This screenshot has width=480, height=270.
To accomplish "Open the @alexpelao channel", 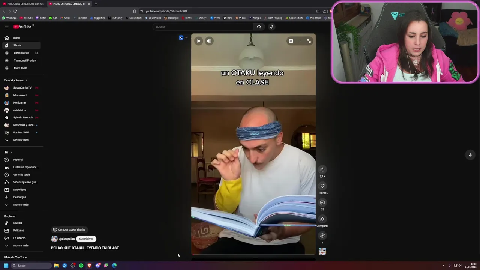I will [67, 239].
